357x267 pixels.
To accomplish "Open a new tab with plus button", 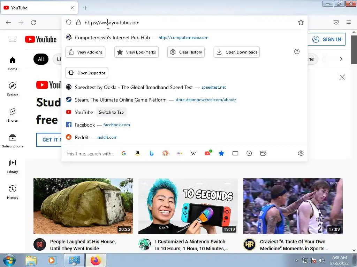I will tap(85, 8).
